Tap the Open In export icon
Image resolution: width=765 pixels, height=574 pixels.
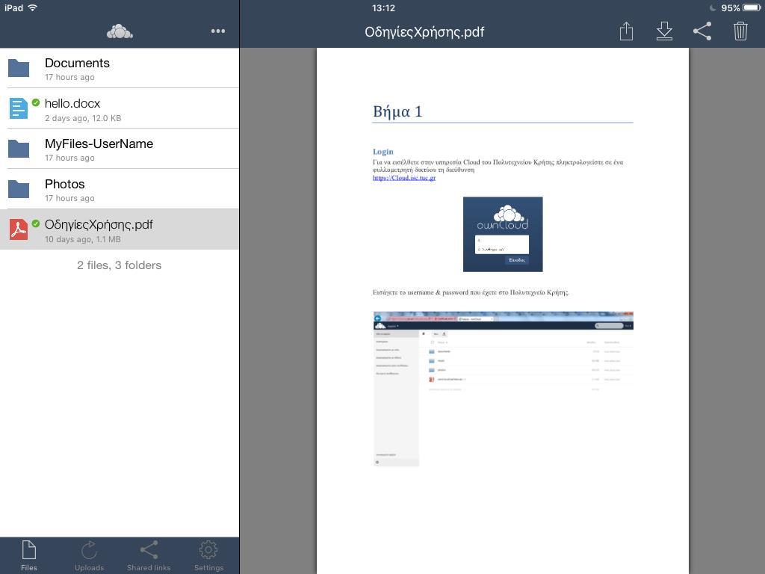click(x=627, y=31)
